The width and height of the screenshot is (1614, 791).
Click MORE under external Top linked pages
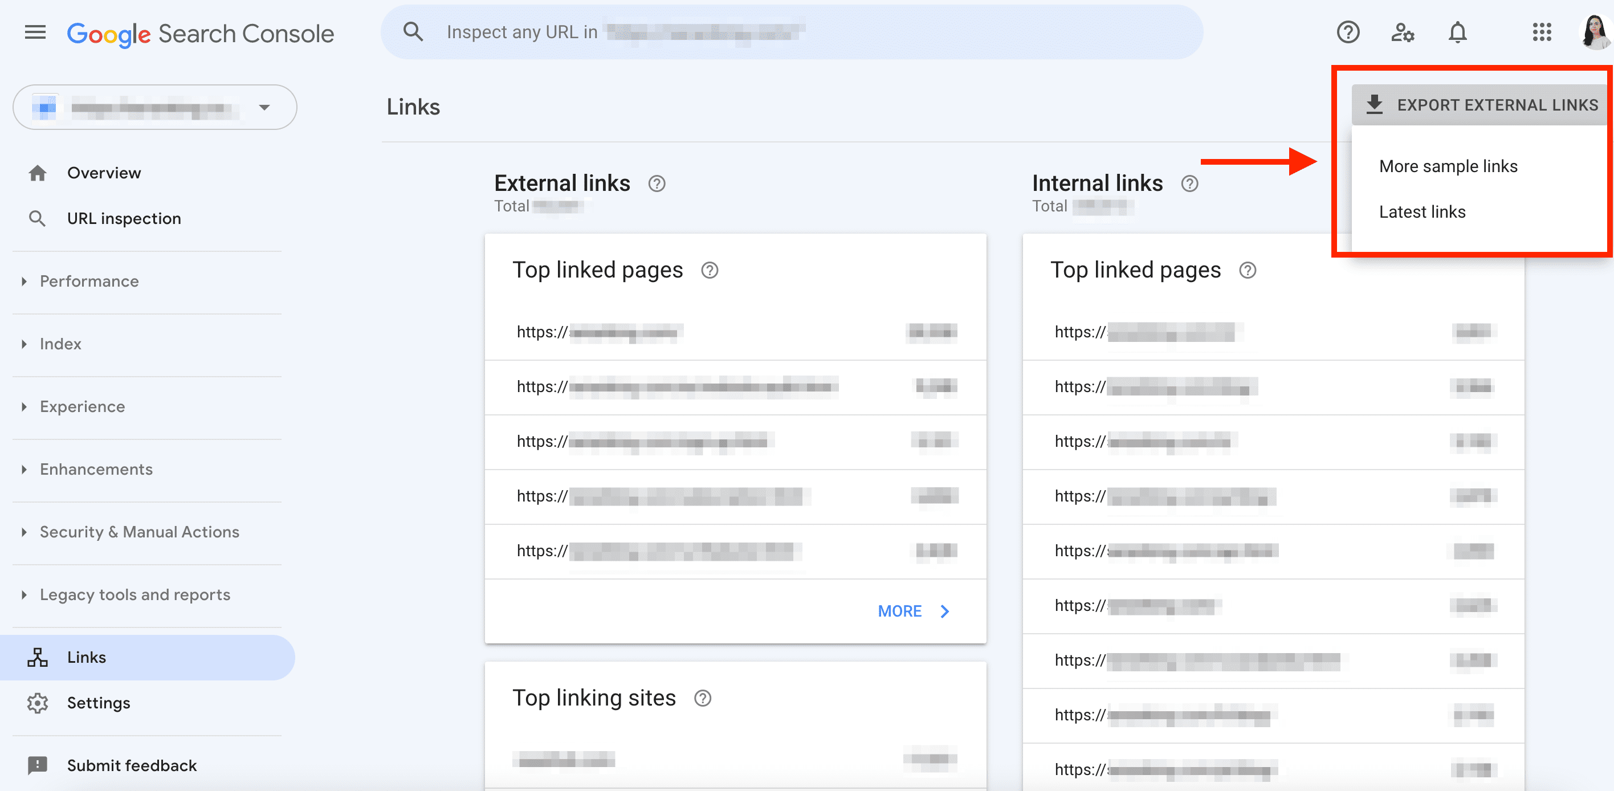900,611
